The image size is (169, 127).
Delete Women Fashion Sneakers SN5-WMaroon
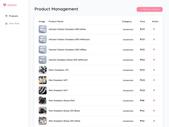[154, 40]
